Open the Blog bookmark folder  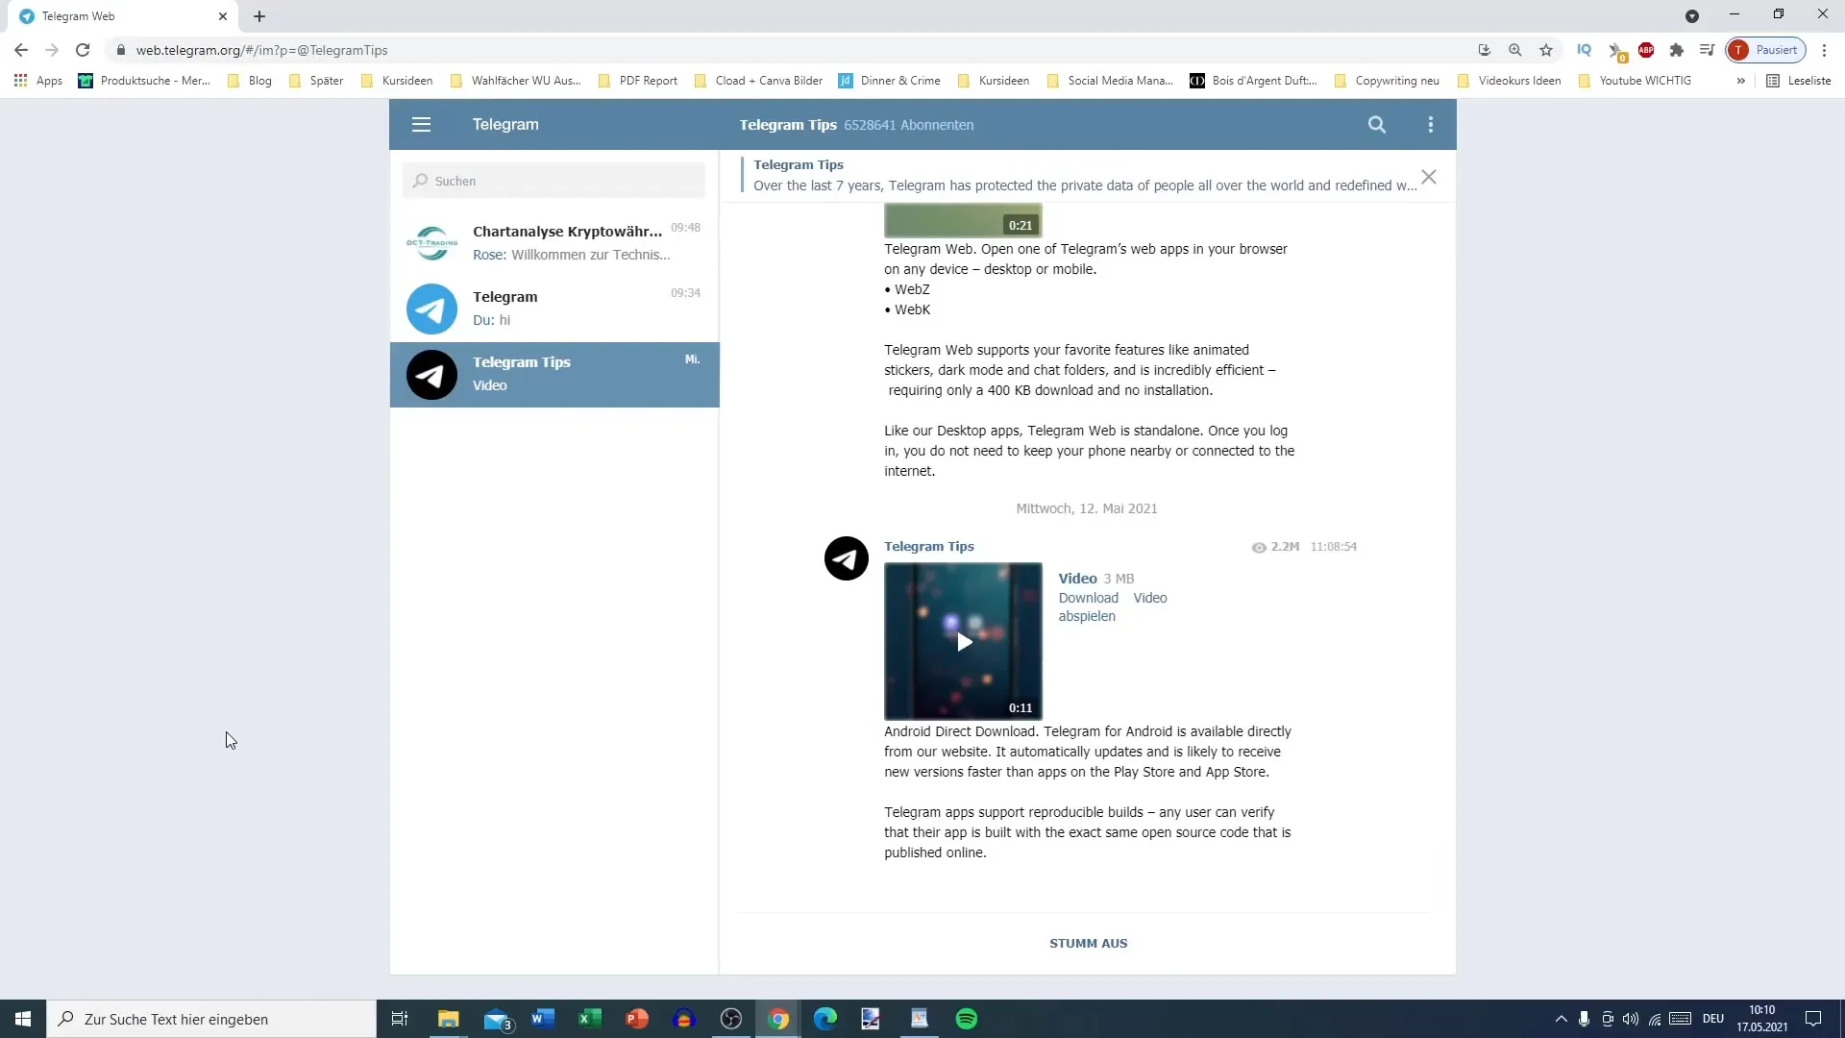(250, 81)
